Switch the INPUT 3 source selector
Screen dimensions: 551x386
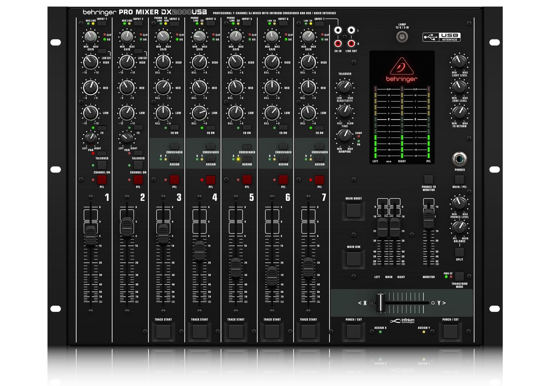(174, 24)
